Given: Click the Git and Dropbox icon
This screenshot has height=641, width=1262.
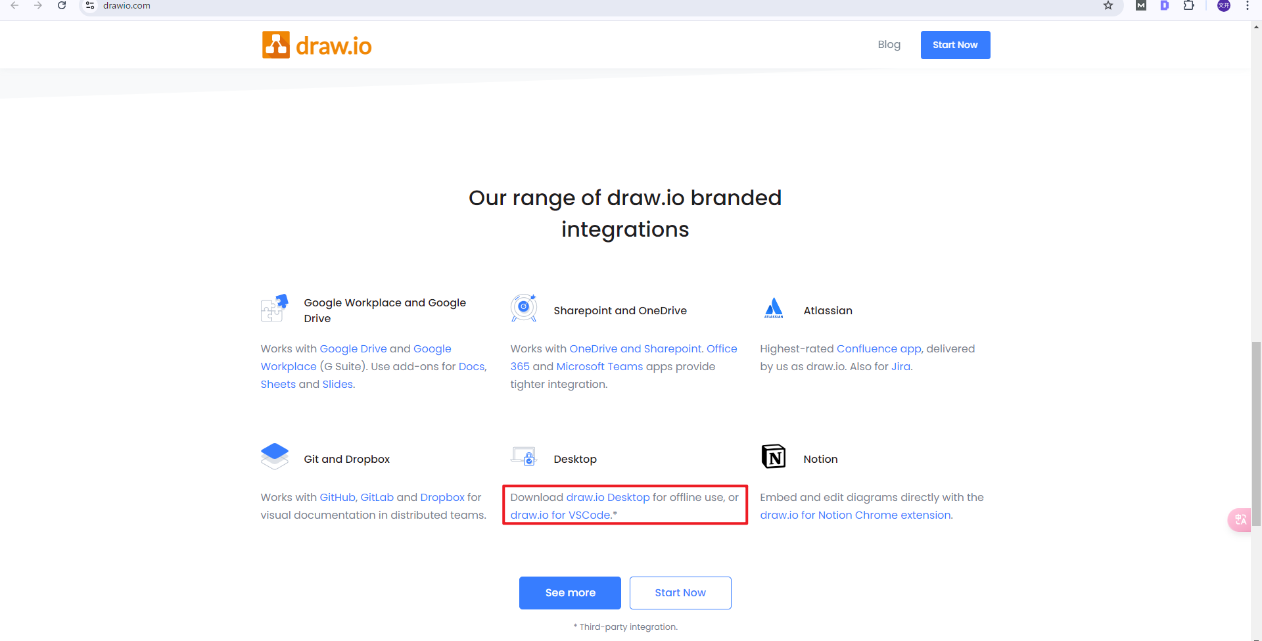Looking at the screenshot, I should pyautogui.click(x=274, y=456).
